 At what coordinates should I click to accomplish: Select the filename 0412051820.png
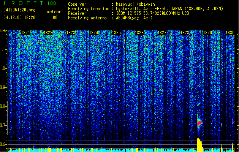tap(19, 10)
